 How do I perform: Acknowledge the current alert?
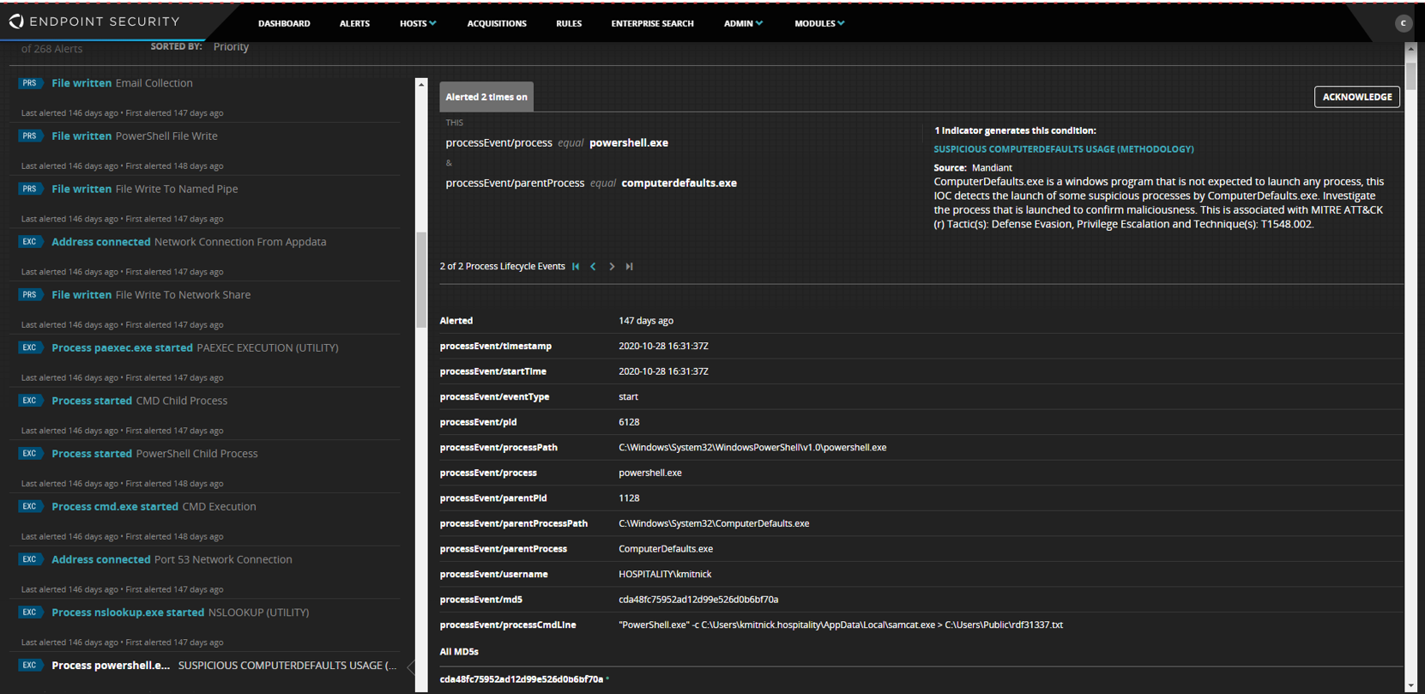1357,97
